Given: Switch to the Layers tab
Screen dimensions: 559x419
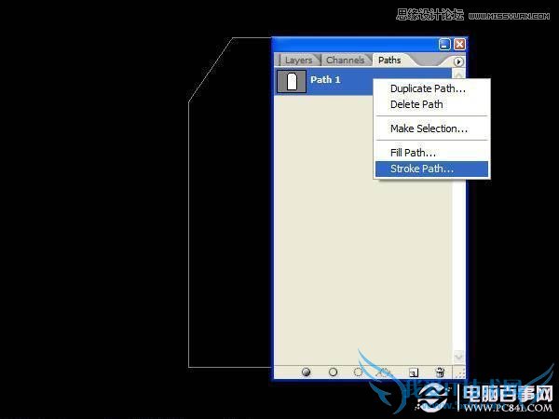Looking at the screenshot, I should point(298,61).
